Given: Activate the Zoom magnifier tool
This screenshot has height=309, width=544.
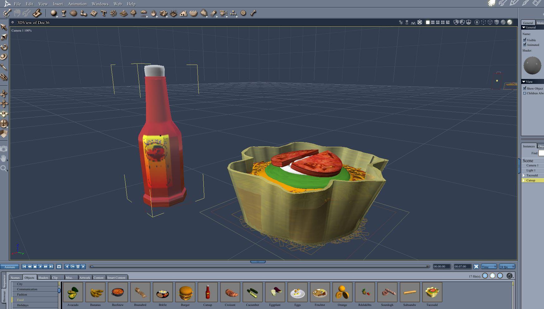Looking at the screenshot, I should coord(3,169).
